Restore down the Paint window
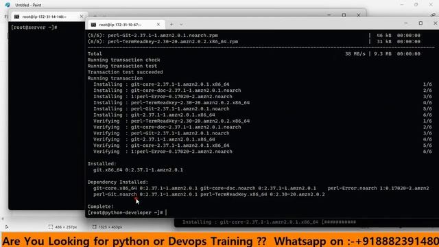 coord(416,5)
